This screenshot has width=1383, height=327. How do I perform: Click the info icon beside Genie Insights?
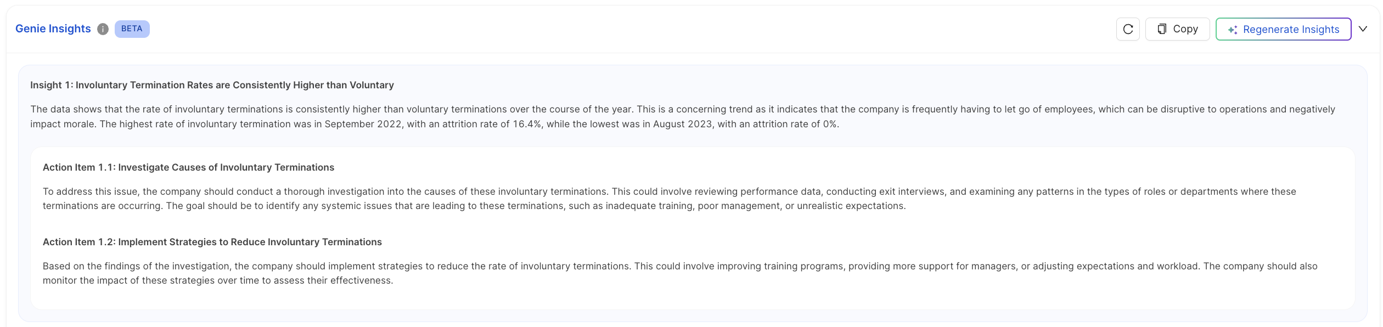(x=103, y=29)
